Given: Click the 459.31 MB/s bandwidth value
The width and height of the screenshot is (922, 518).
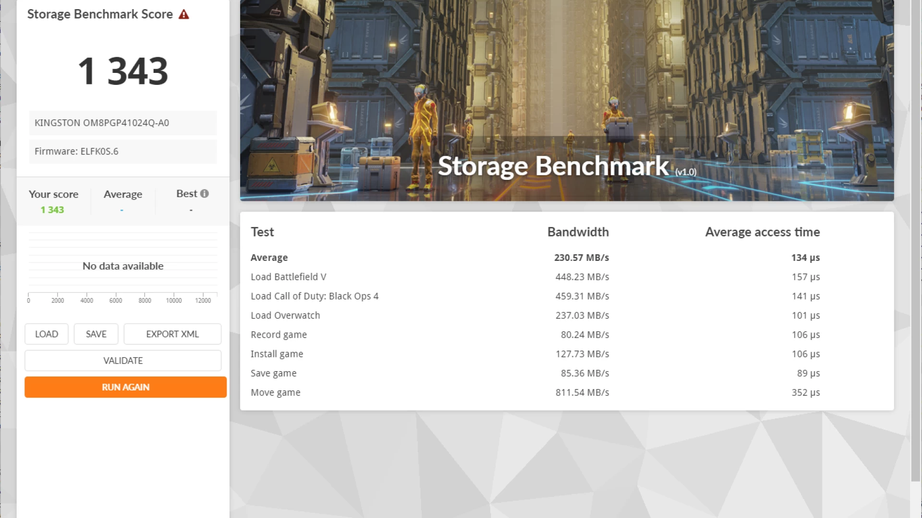Looking at the screenshot, I should (x=582, y=296).
